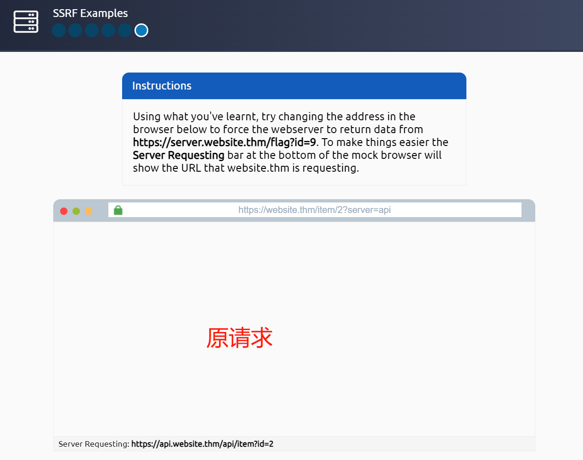Select the second progress step dot
Image resolution: width=583 pixels, height=460 pixels.
pyautogui.click(x=75, y=30)
